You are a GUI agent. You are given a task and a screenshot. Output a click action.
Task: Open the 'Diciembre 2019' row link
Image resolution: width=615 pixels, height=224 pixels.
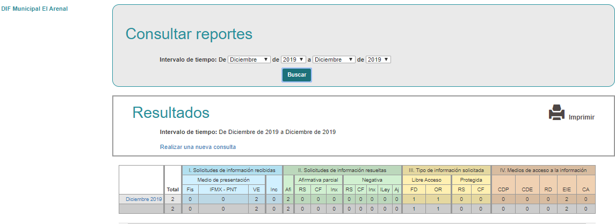[143, 199]
